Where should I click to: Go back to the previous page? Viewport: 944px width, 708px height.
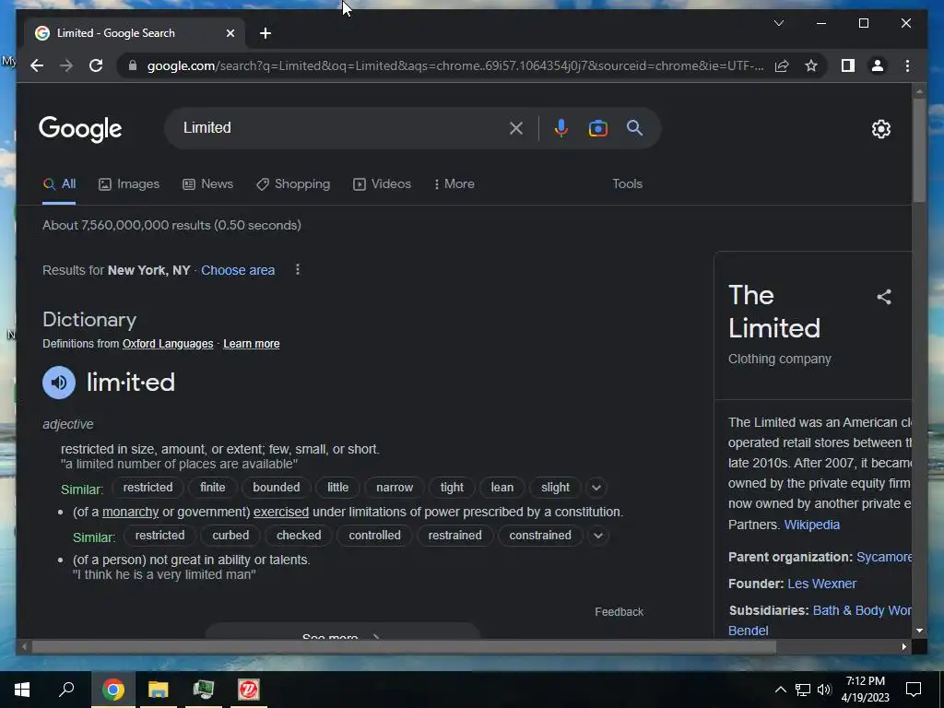(x=37, y=65)
